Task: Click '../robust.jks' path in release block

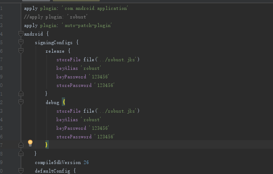Action: click(116, 60)
